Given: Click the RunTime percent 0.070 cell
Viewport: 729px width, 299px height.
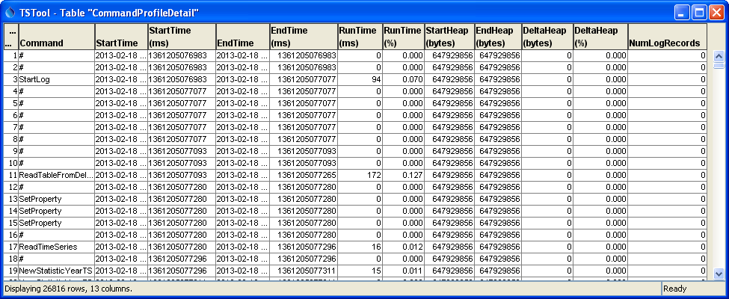Looking at the screenshot, I should coord(402,79).
